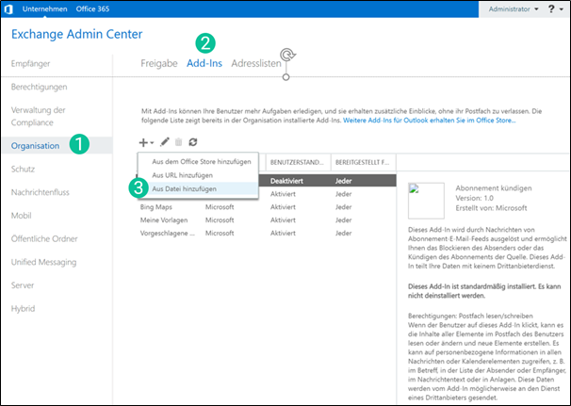
Task: Click the refresh icon in toolbar
Action: (x=192, y=141)
